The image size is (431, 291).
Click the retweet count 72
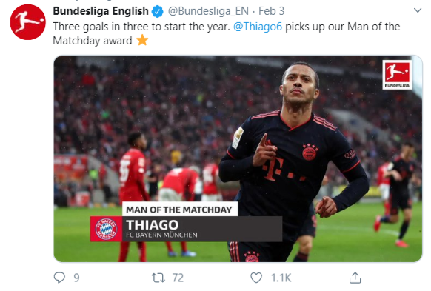[178, 278]
